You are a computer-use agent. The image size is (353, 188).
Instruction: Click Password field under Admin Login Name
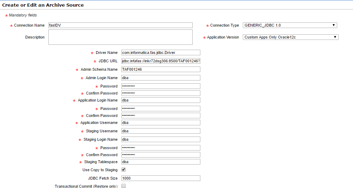click(x=160, y=86)
